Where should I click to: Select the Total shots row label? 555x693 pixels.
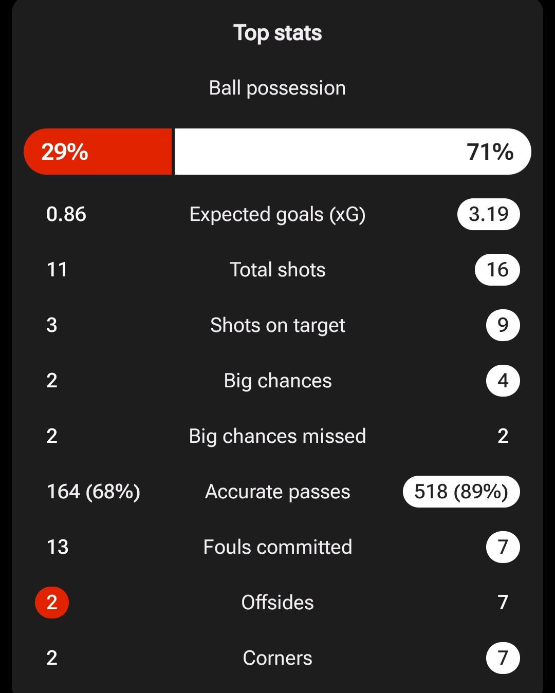(277, 270)
